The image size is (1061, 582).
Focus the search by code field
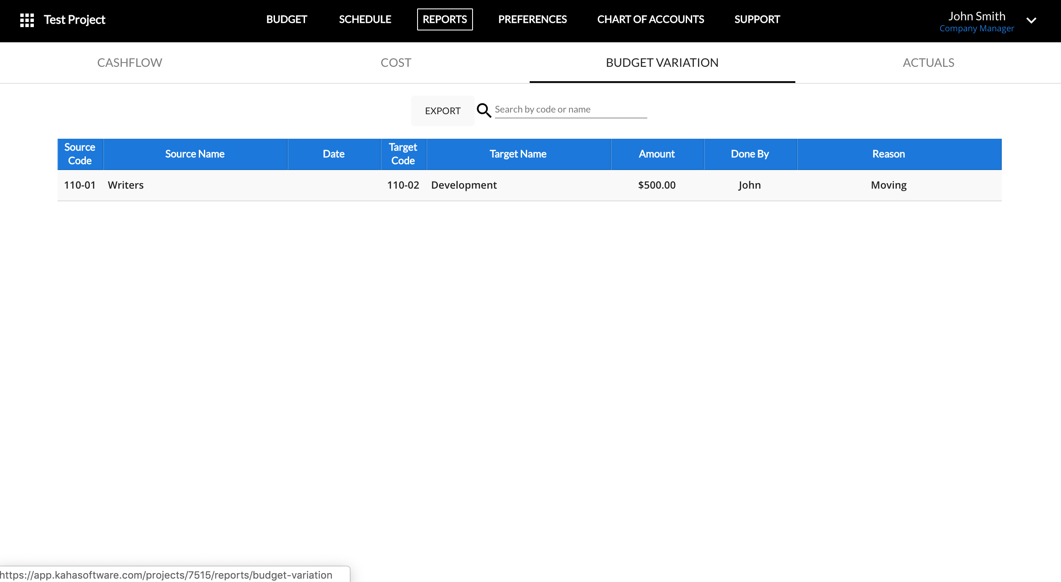(x=570, y=110)
